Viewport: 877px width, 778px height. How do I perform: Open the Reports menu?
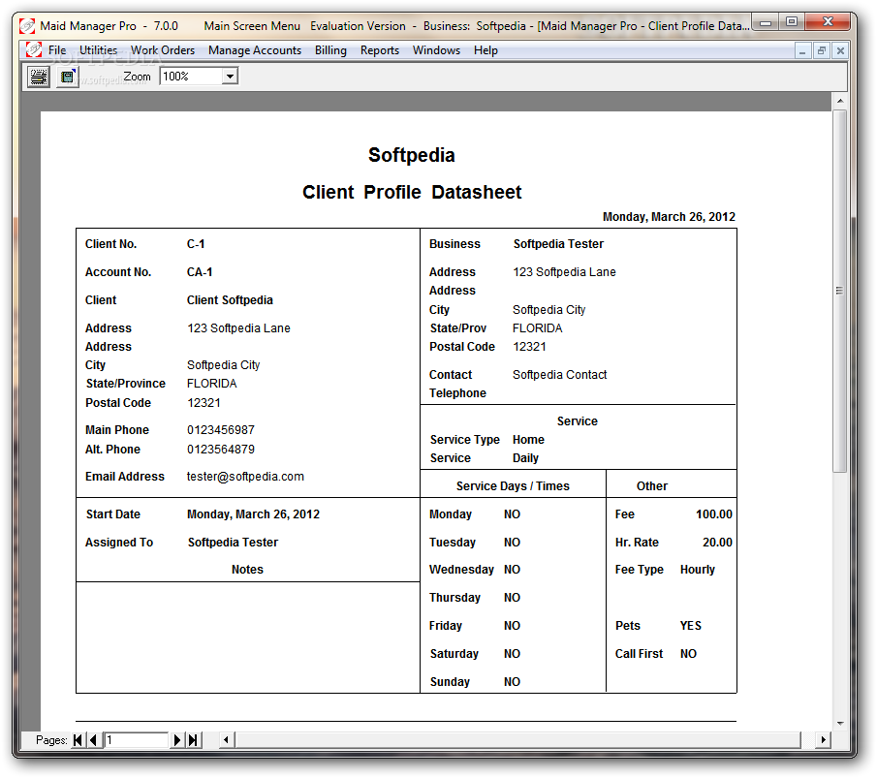pyautogui.click(x=380, y=50)
